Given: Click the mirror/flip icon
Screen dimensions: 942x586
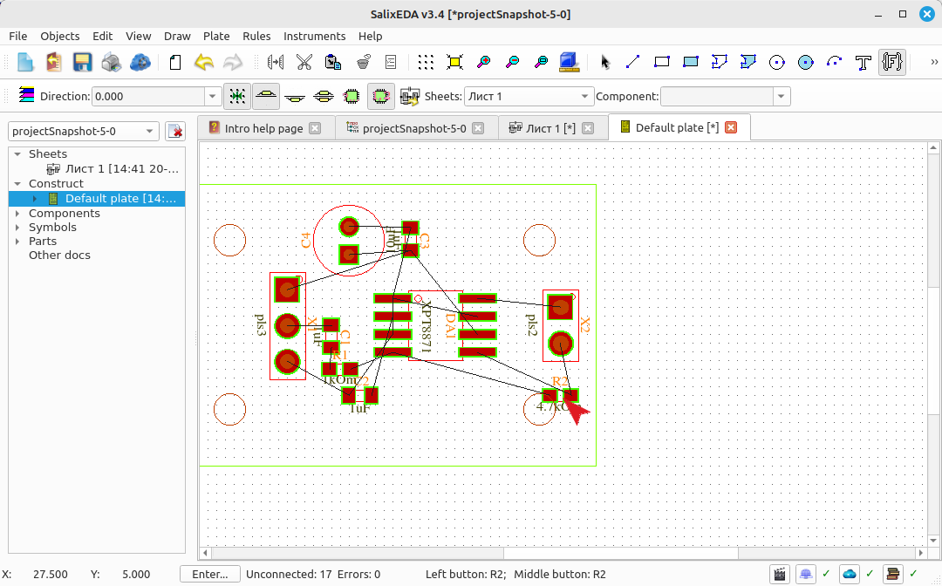Looking at the screenshot, I should pyautogui.click(x=275, y=62).
